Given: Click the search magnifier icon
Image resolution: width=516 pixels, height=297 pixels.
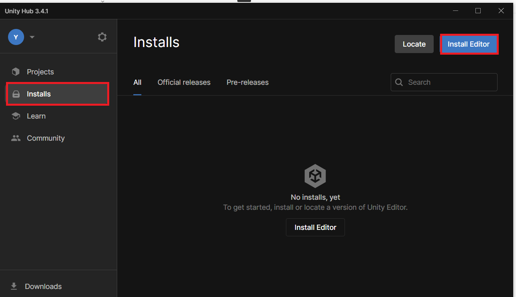Looking at the screenshot, I should [399, 82].
